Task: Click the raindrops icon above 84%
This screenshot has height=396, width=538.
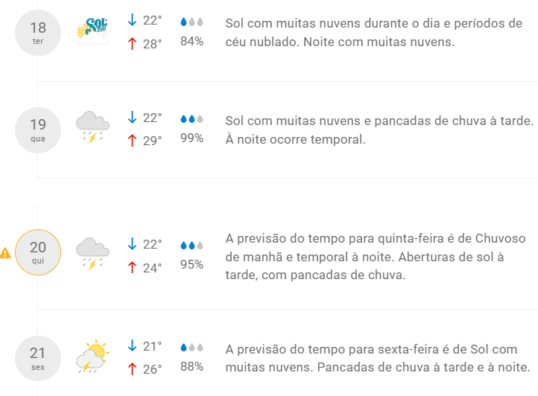Action: point(192,23)
